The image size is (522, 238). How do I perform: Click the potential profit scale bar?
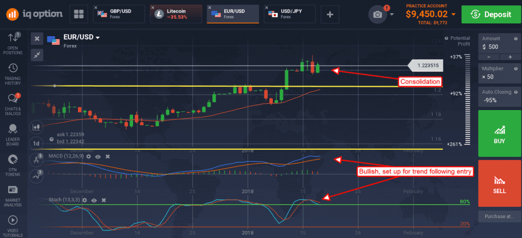(468, 100)
